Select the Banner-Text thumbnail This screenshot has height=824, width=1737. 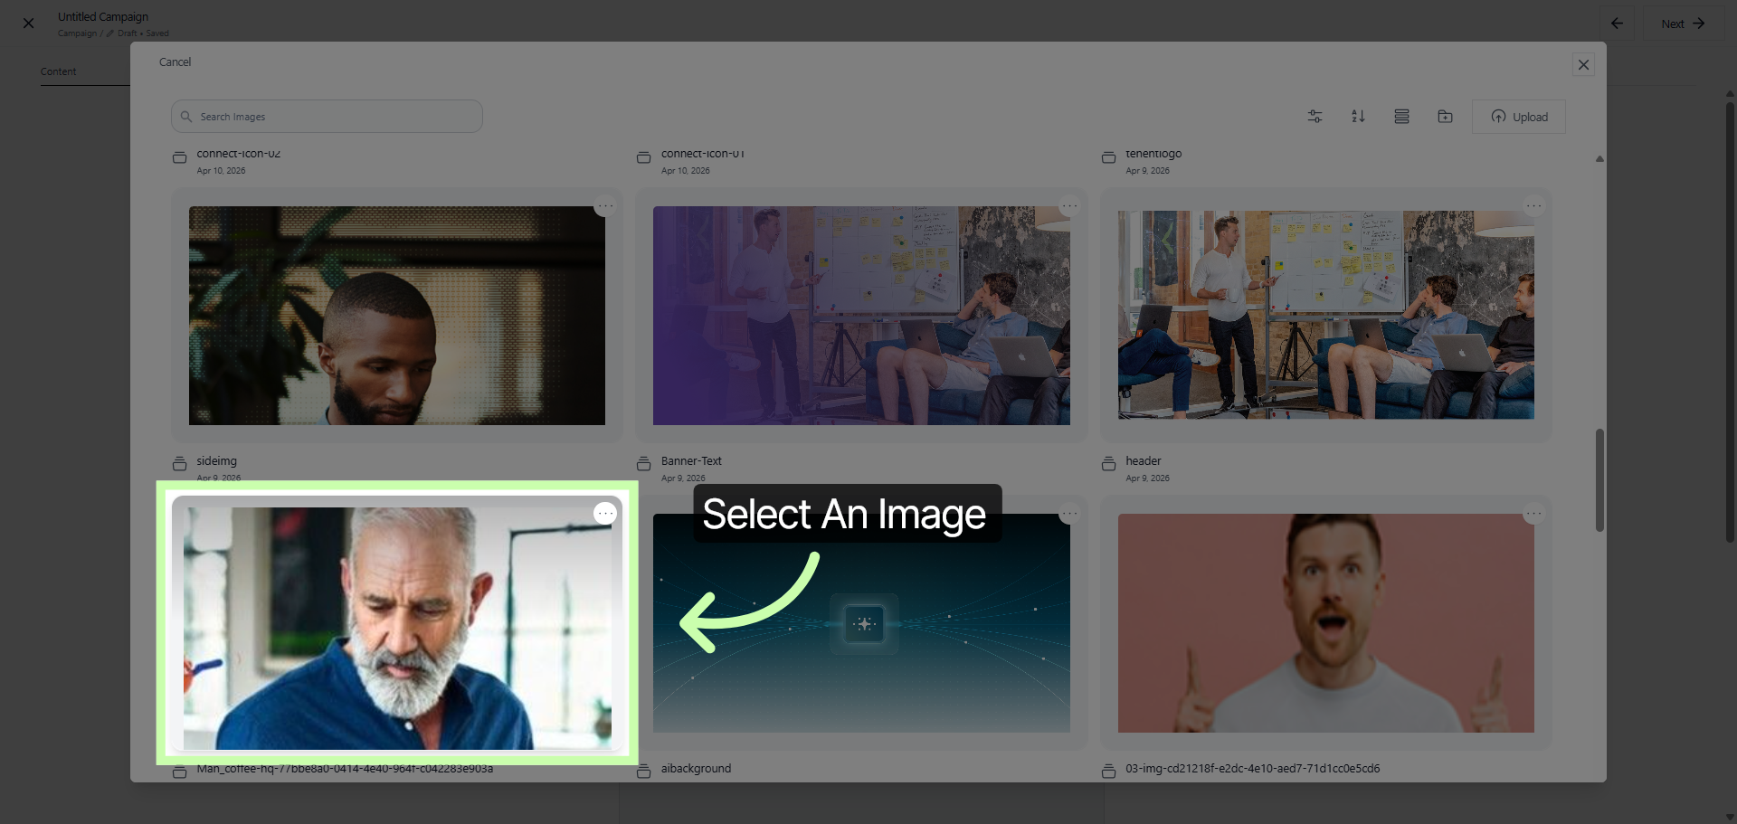[861, 316]
